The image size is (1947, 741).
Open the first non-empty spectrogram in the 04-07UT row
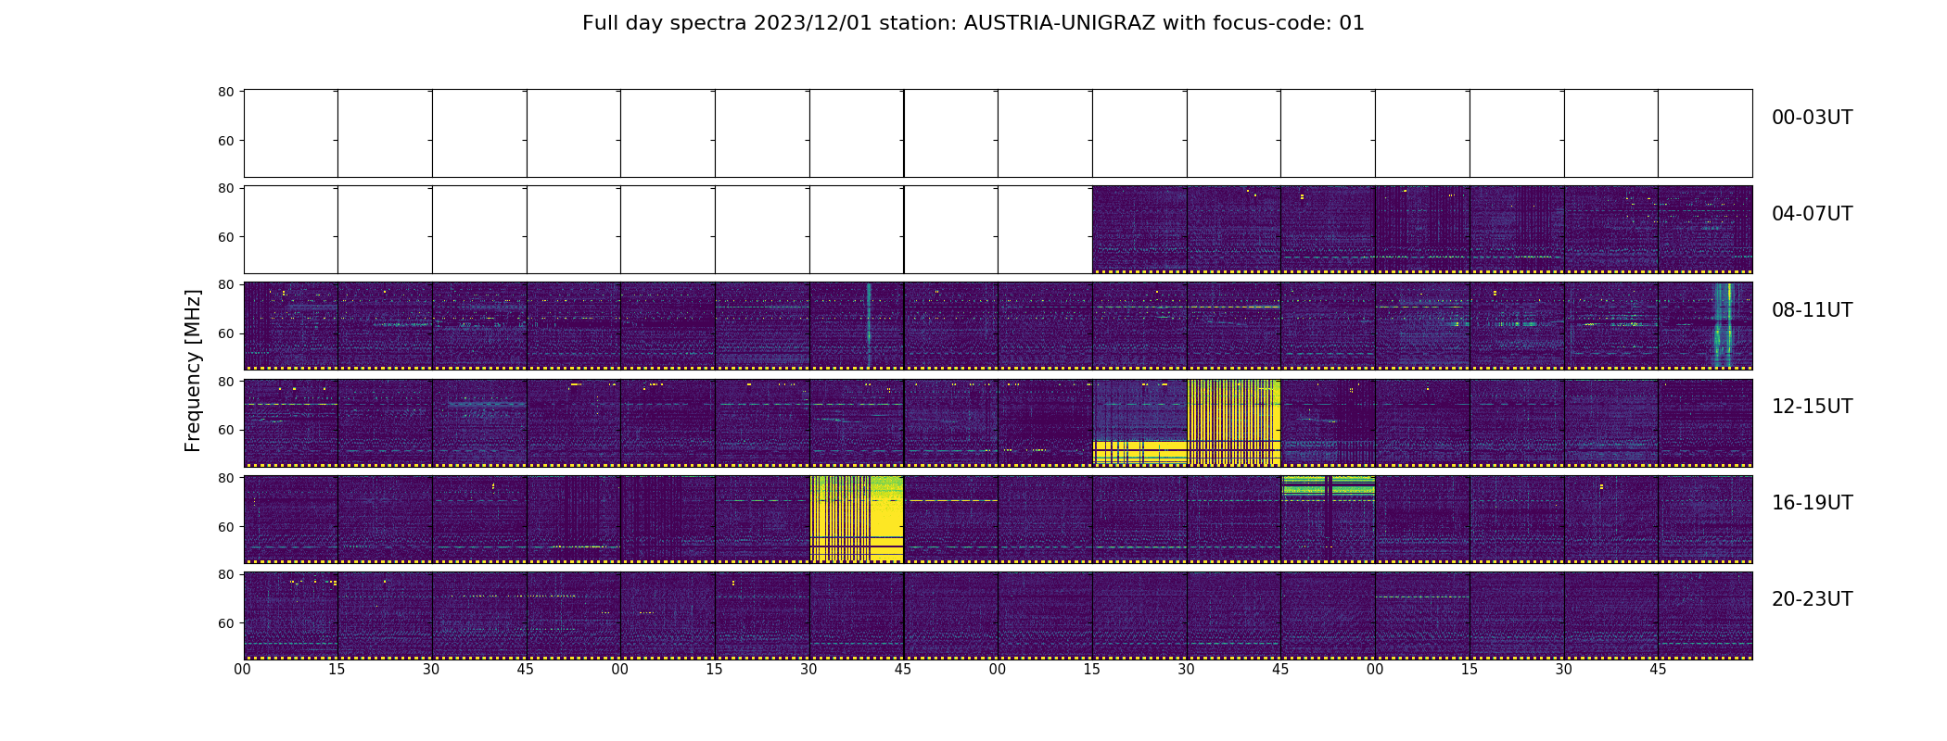tap(1139, 230)
